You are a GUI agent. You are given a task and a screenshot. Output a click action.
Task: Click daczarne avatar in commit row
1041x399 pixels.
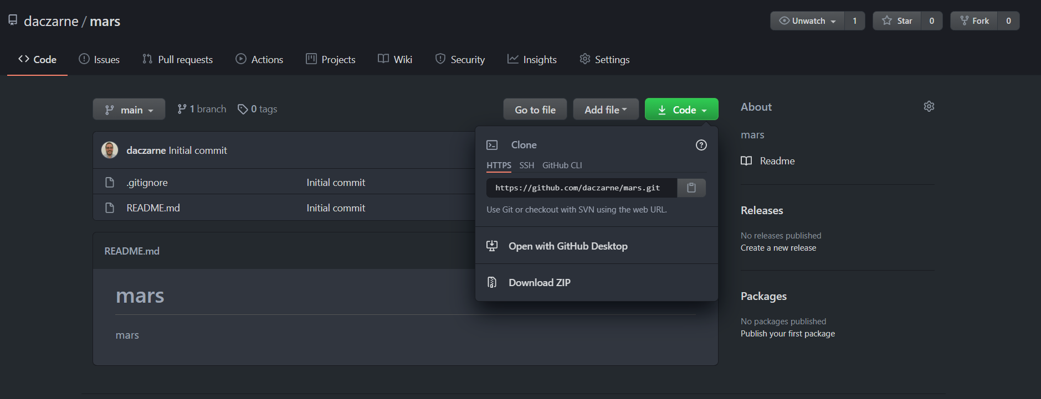tap(110, 150)
